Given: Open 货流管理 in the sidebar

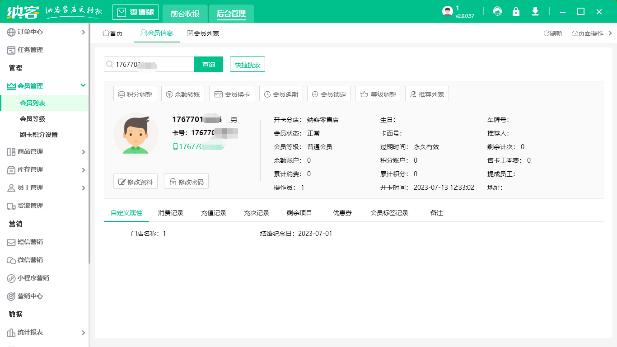Looking at the screenshot, I should click(32, 206).
